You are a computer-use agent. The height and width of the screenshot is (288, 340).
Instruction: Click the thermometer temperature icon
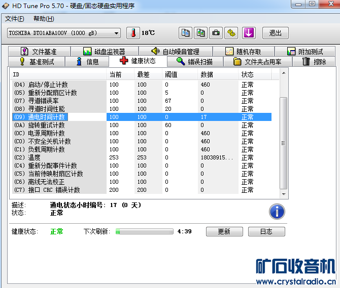pyautogui.click(x=133, y=33)
